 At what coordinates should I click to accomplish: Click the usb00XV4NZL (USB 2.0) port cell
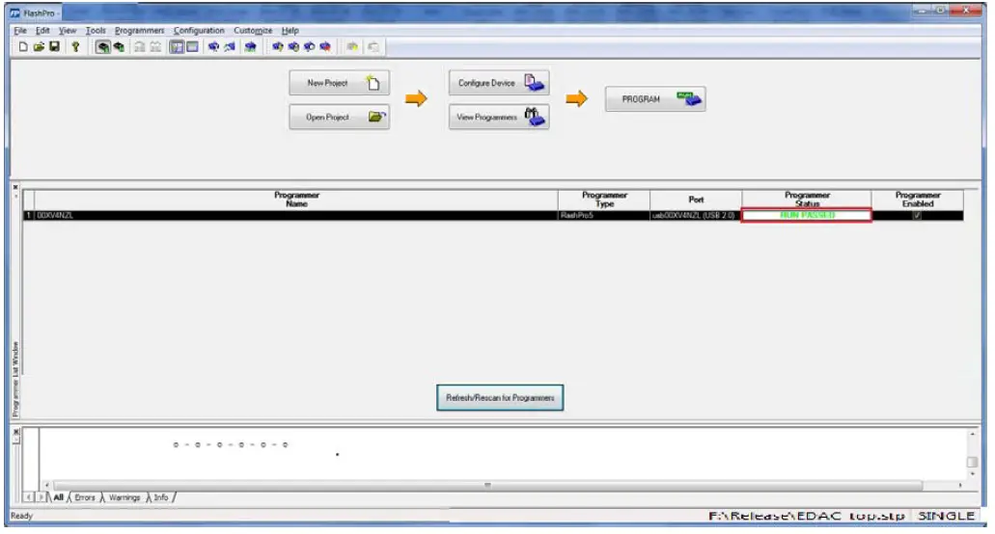(696, 215)
